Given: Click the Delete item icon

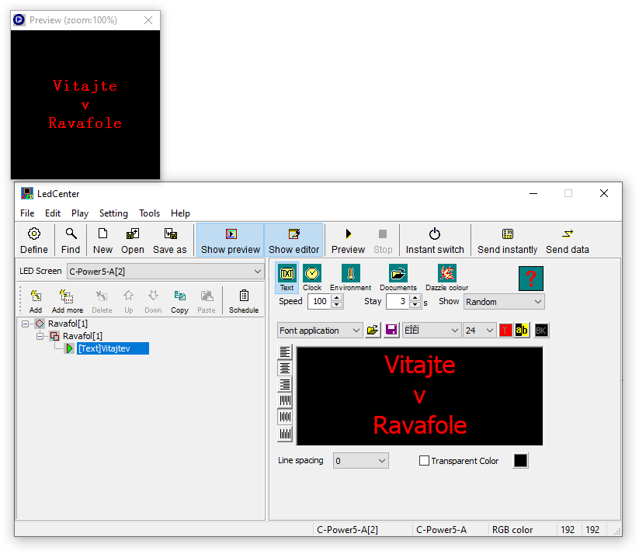Looking at the screenshot, I should (x=102, y=301).
